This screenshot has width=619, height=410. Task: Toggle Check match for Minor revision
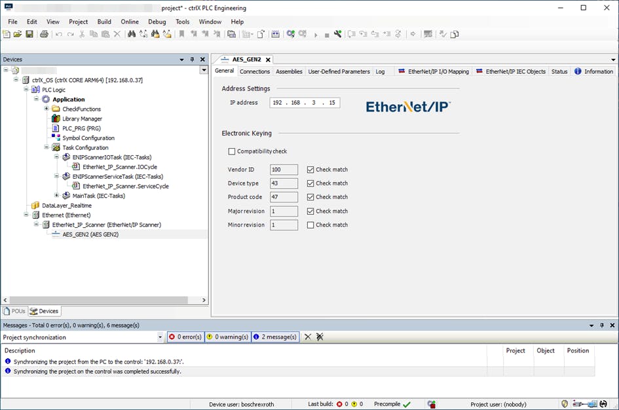click(x=310, y=225)
